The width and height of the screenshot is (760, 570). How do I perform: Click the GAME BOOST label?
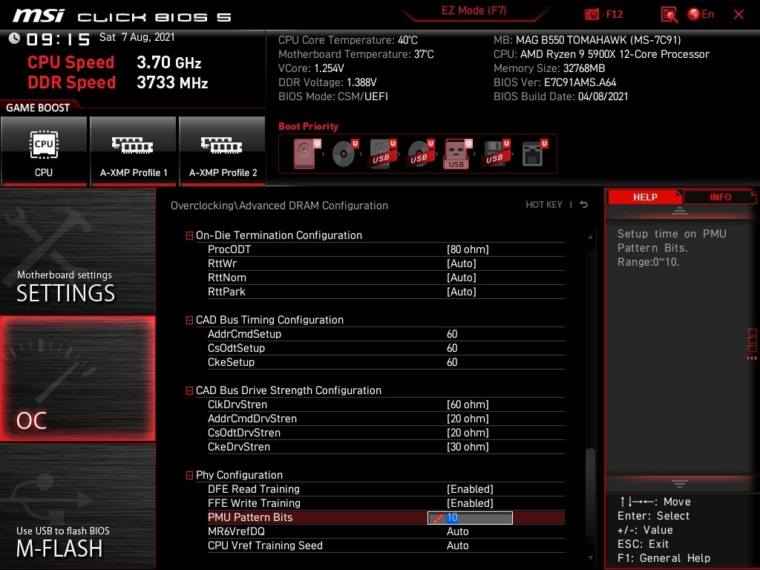click(38, 108)
